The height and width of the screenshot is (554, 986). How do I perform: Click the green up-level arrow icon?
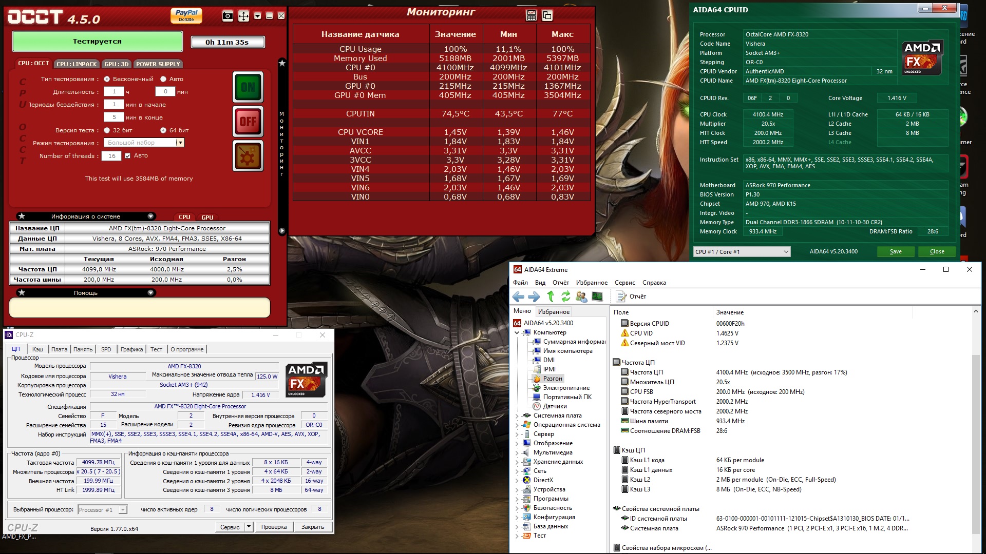[551, 296]
